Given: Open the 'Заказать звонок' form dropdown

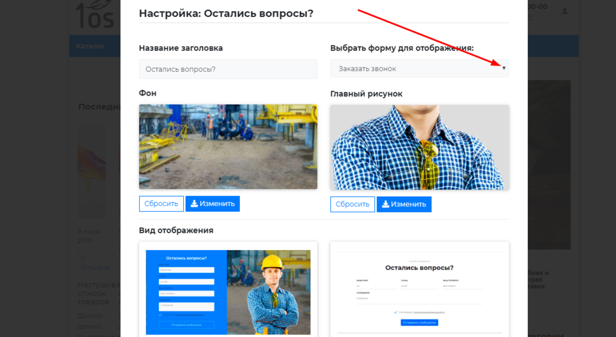Looking at the screenshot, I should pos(419,69).
